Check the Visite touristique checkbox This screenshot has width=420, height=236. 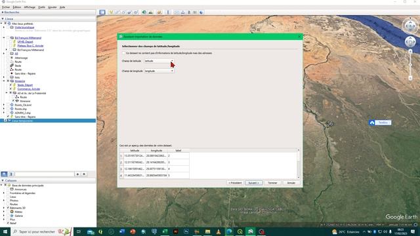[x=8, y=28]
